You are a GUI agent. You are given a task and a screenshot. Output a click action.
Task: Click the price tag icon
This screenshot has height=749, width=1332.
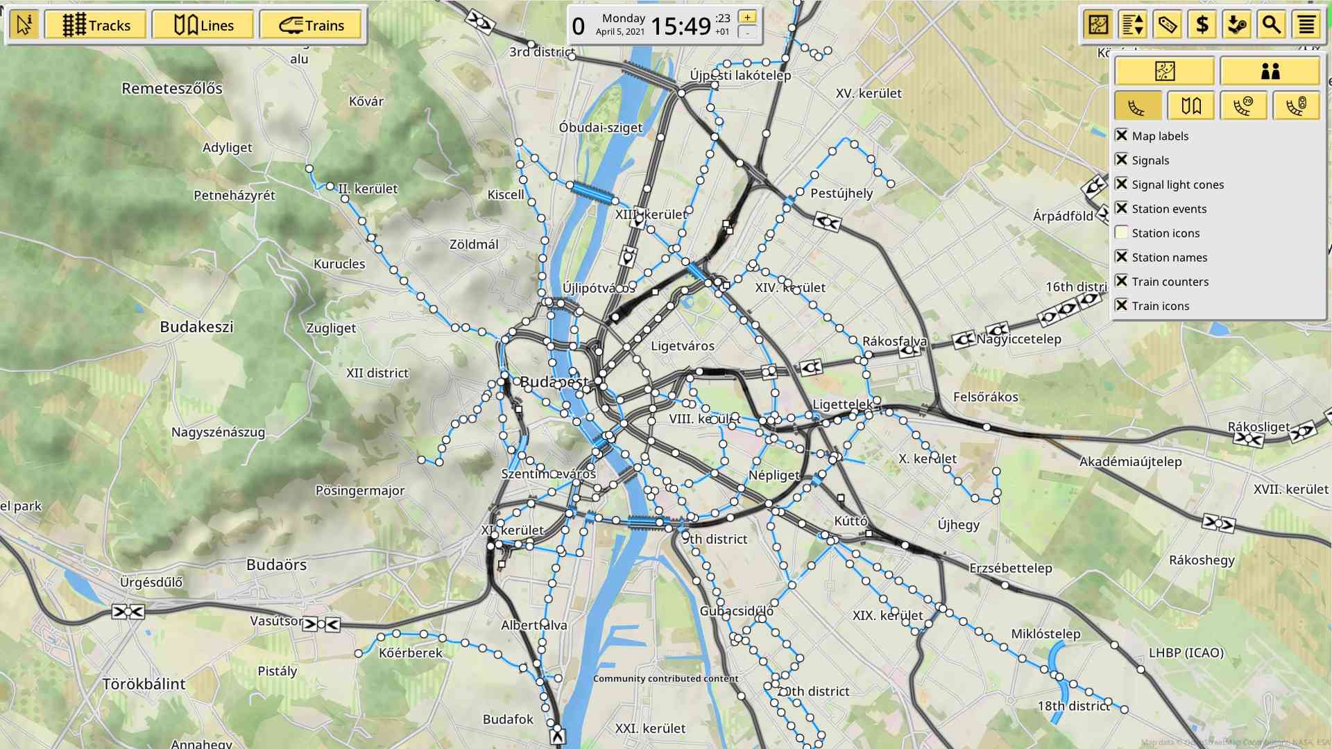[x=1168, y=25]
